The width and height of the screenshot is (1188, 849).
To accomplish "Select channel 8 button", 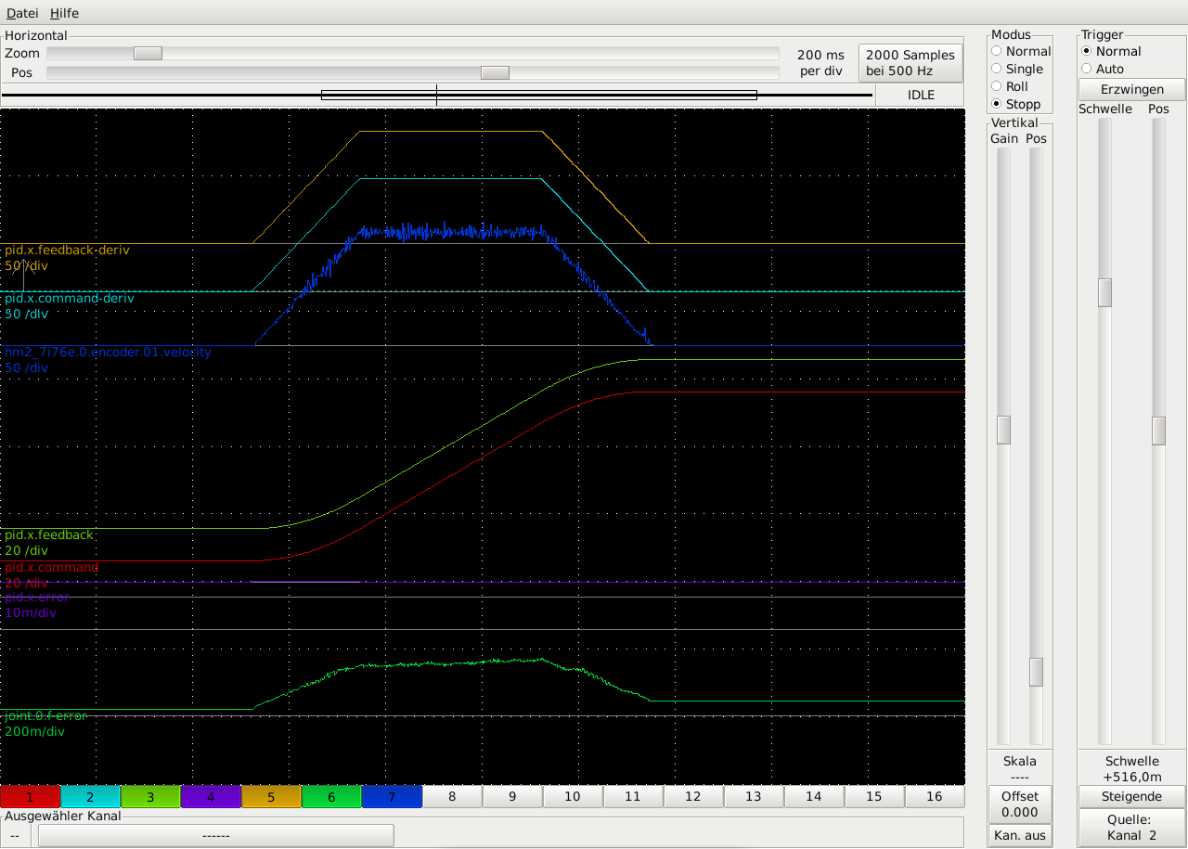I will click(452, 796).
